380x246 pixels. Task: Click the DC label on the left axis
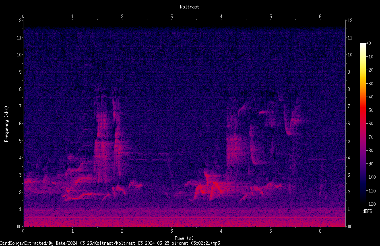[19, 226]
